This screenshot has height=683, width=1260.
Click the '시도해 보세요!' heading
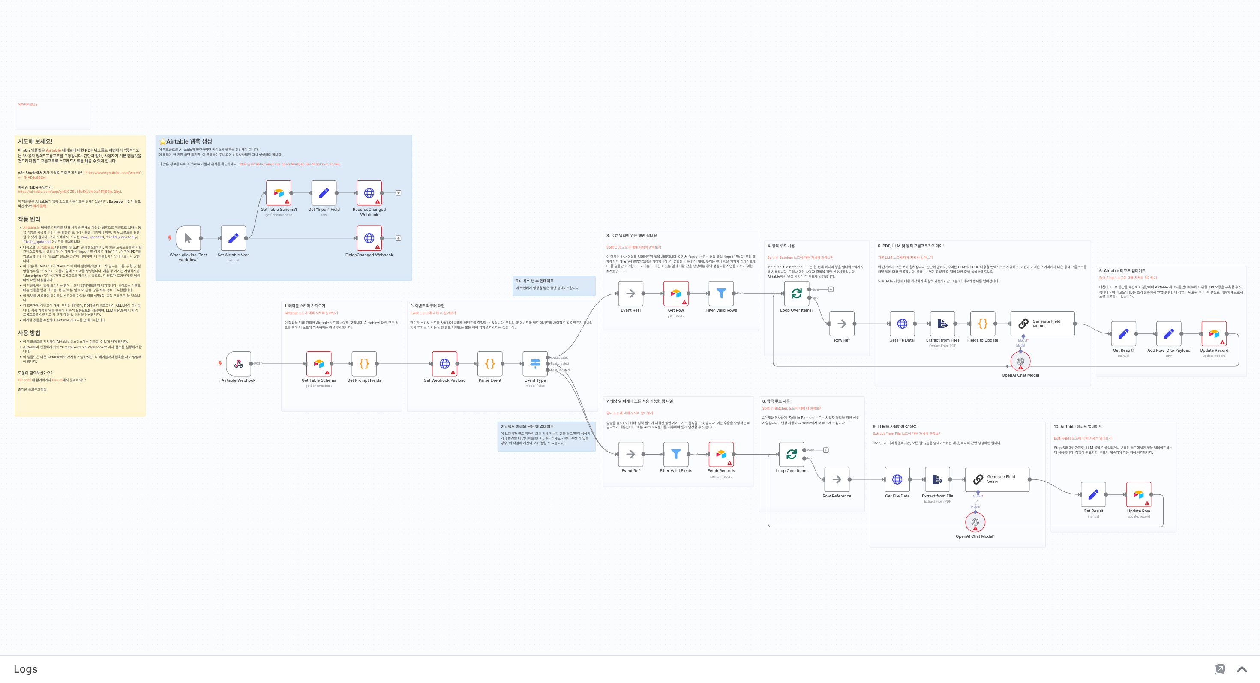35,141
